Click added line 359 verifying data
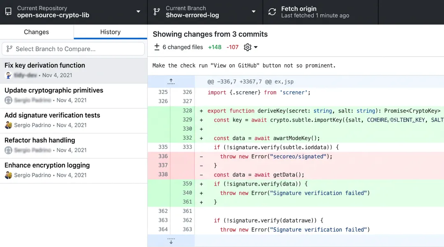 point(296,184)
